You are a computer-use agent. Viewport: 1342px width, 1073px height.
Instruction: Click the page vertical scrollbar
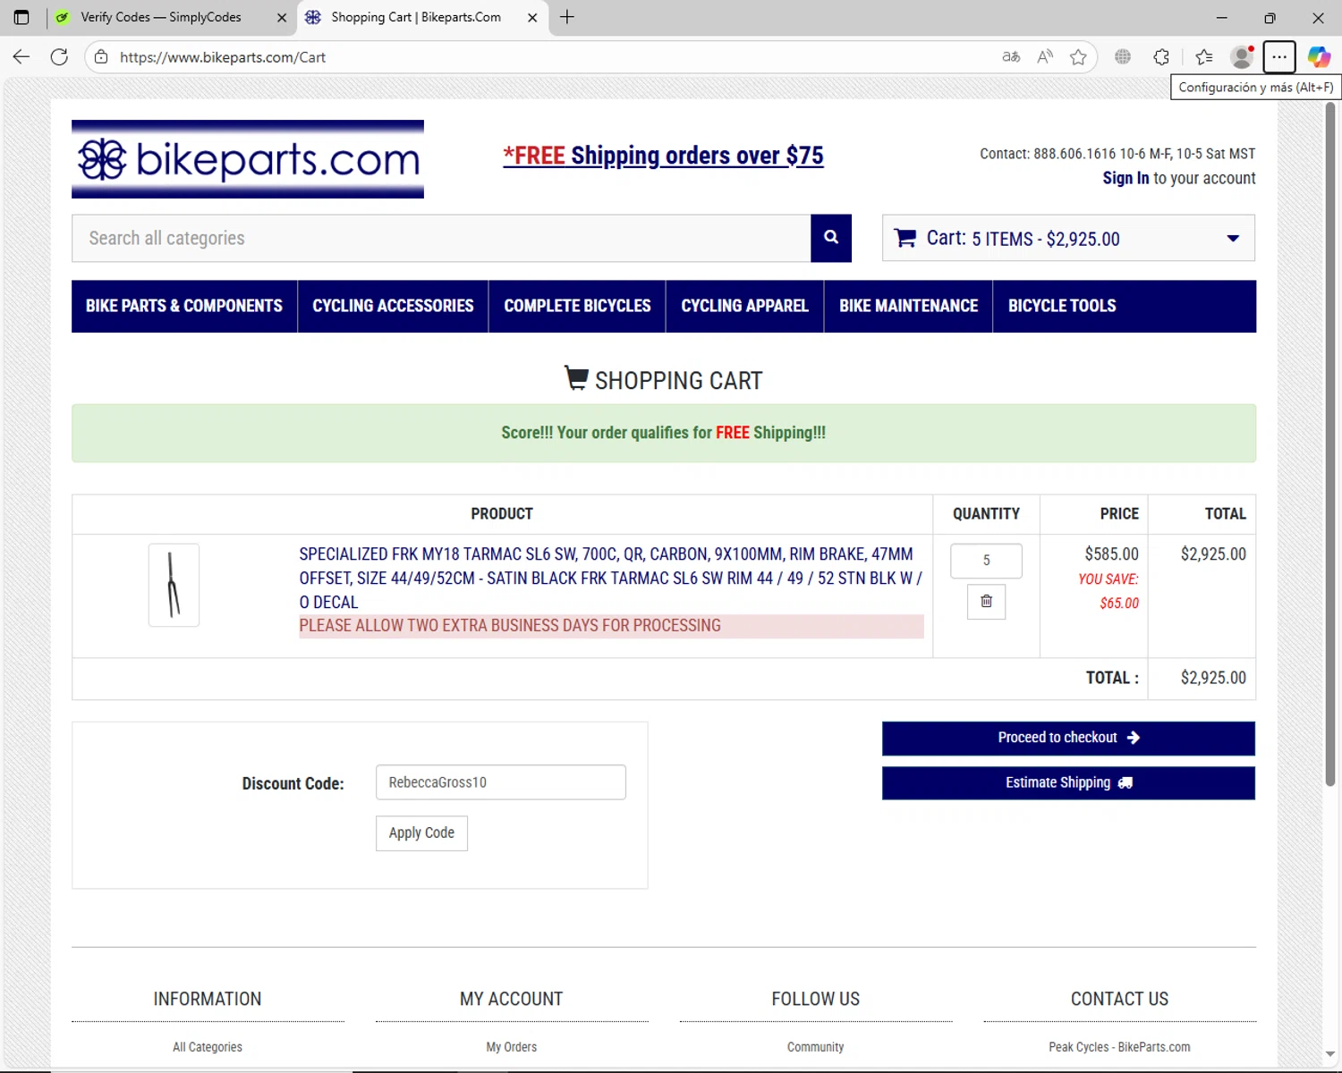[1330, 444]
